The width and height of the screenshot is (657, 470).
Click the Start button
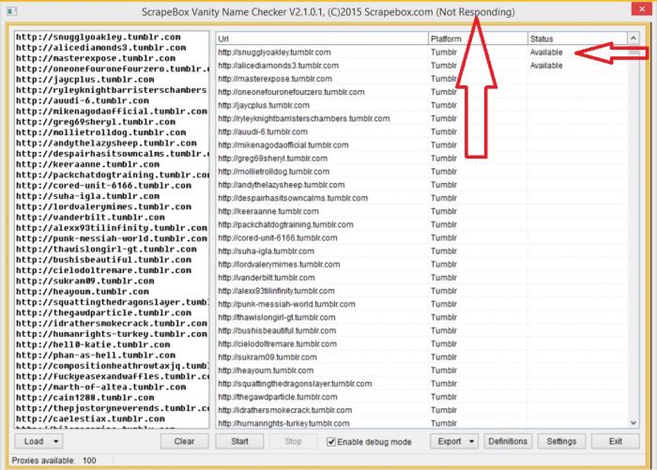point(239,441)
